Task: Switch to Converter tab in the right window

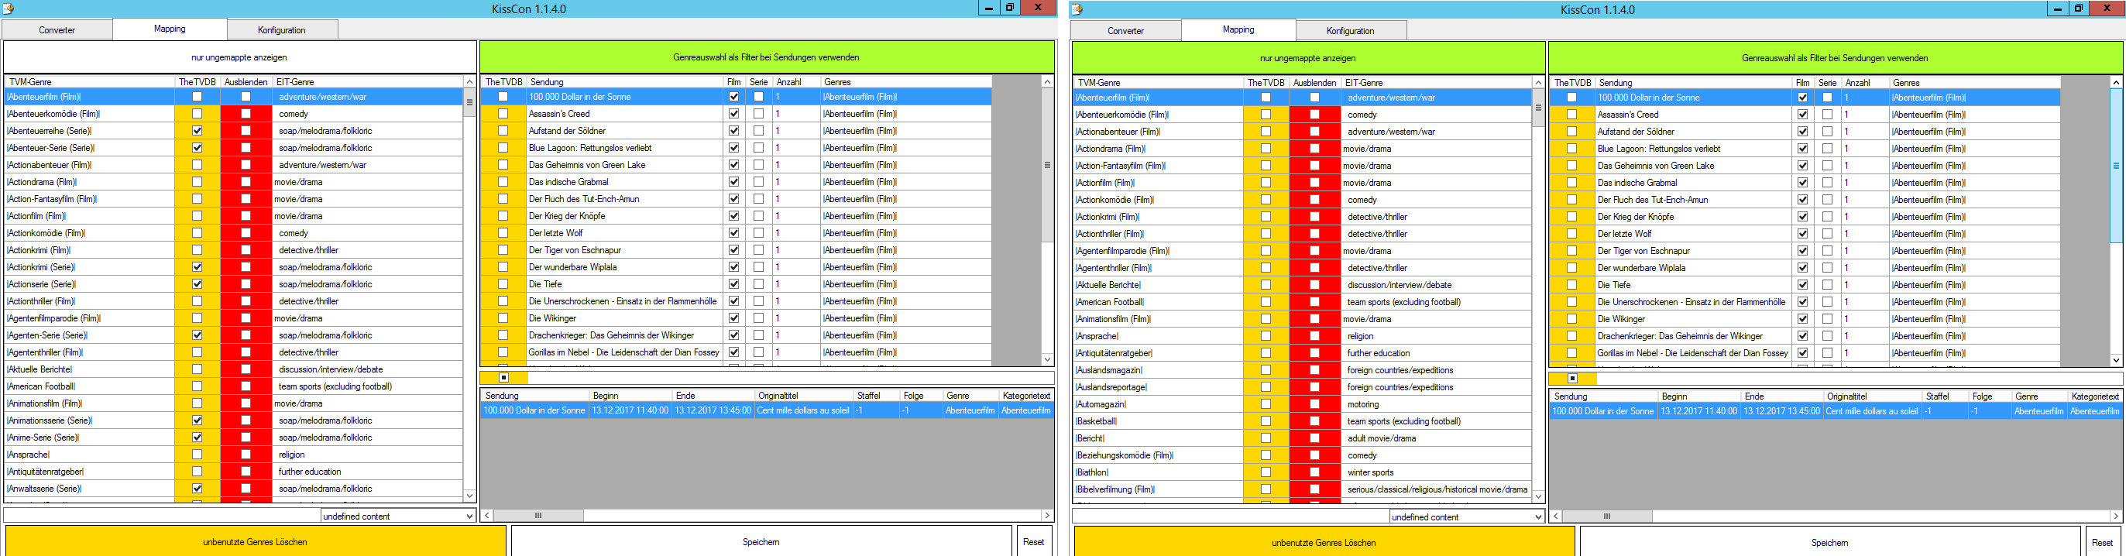Action: tap(1125, 30)
